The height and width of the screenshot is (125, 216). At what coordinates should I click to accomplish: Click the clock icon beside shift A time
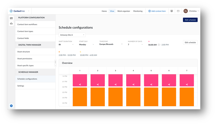tap(159, 45)
